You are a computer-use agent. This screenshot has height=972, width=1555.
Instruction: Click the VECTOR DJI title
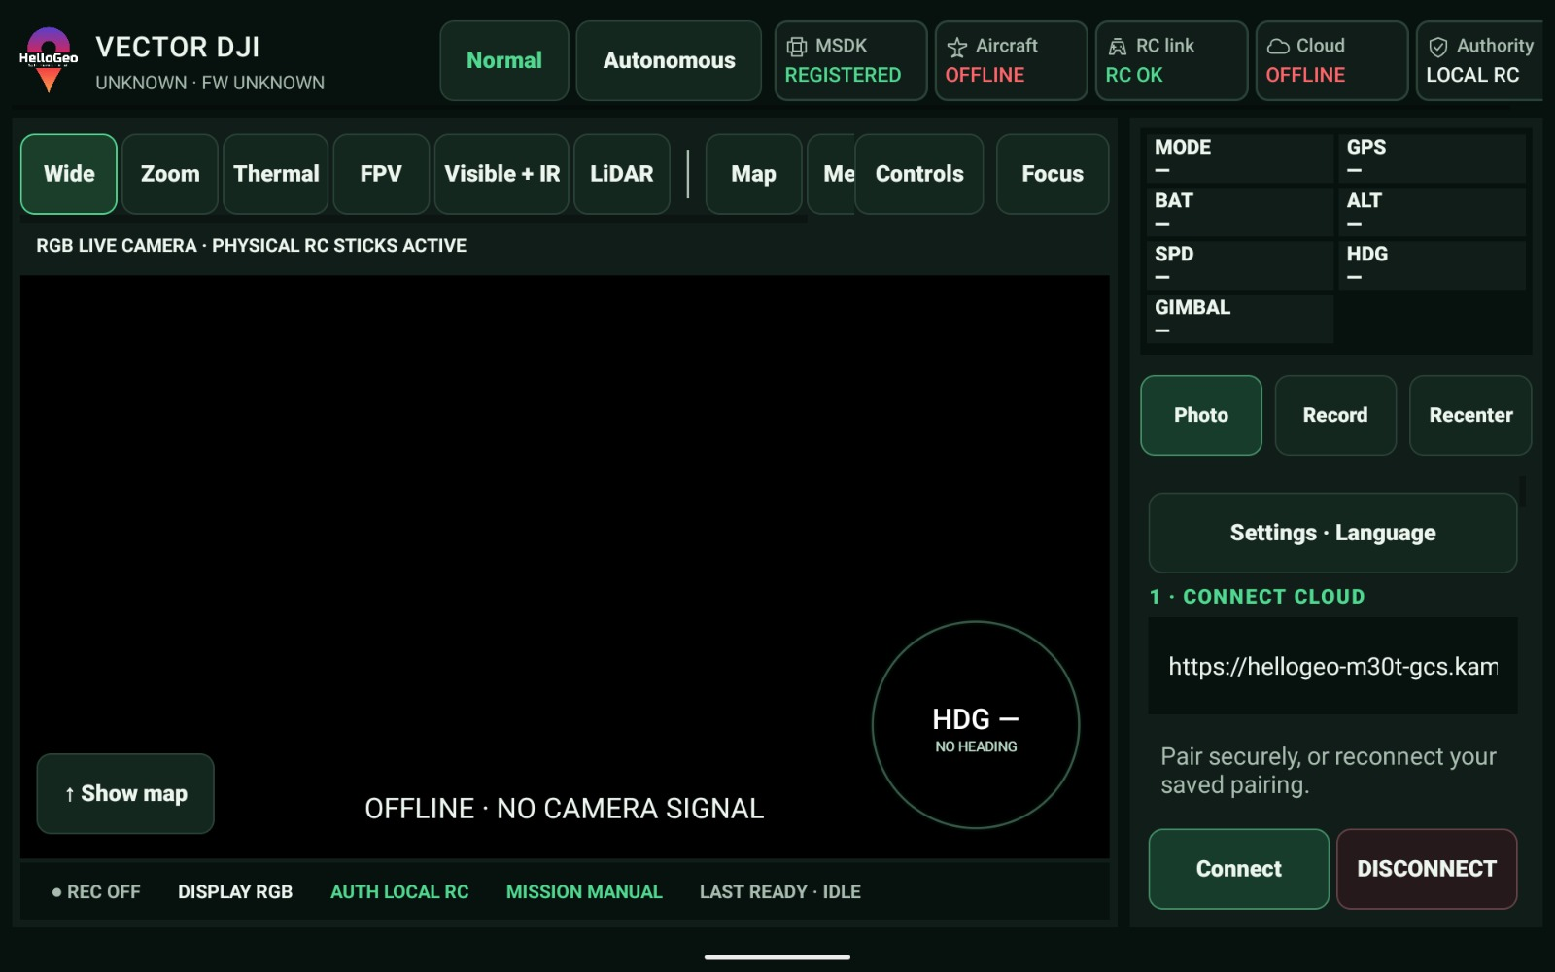(x=178, y=47)
